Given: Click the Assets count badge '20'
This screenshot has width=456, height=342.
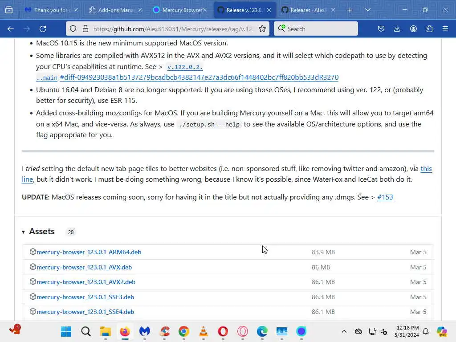Looking at the screenshot, I should point(71,232).
